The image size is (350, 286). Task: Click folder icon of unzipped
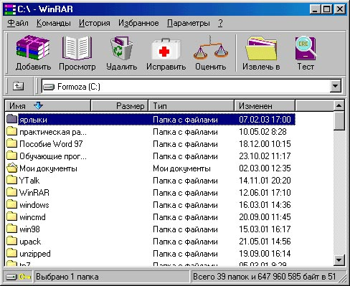pyautogui.click(x=11, y=253)
